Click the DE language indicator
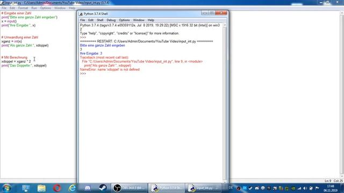 231,188
